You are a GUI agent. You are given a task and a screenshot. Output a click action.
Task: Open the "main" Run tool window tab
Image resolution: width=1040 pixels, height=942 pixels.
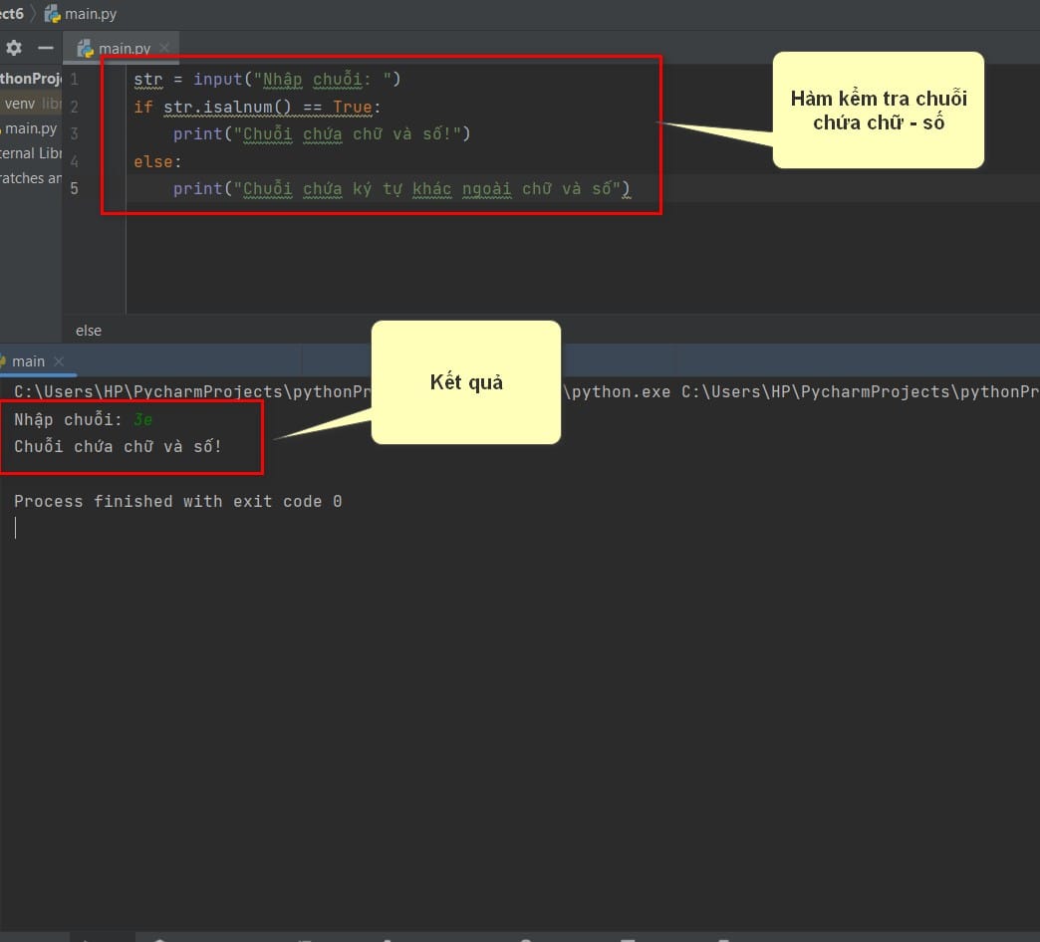point(28,361)
